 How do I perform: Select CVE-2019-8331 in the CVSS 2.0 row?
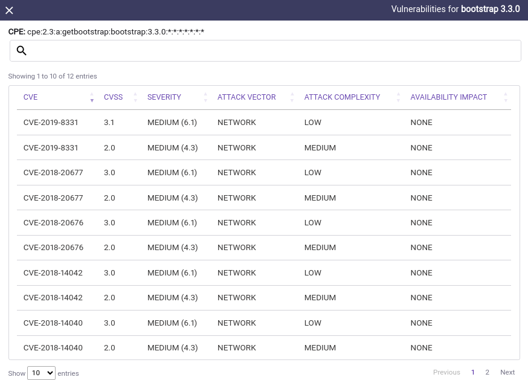51,147
